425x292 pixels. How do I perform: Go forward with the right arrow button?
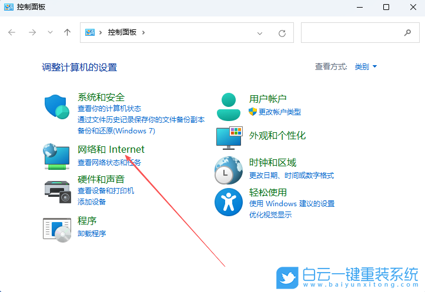pyautogui.click(x=32, y=32)
